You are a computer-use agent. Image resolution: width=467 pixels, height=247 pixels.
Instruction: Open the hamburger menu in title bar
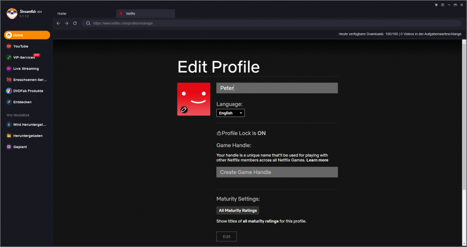coord(443,5)
